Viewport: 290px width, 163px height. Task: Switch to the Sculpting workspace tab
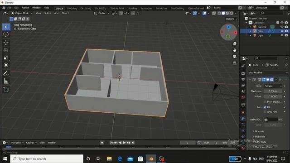tap(86, 8)
